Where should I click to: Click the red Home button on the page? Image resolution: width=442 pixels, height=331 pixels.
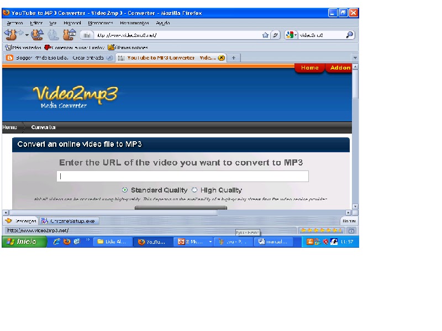click(x=309, y=68)
